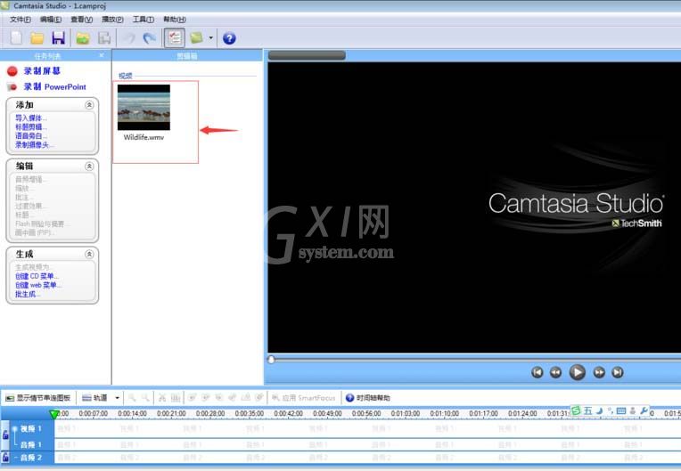Click the Import Media green folder icon
Screen dimensions: 681x471
coord(83,38)
